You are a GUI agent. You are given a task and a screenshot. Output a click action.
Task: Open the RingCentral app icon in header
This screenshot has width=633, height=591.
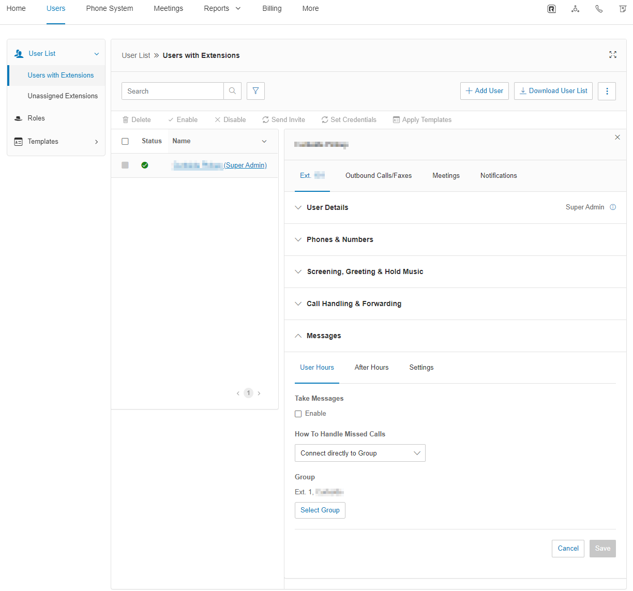[552, 9]
